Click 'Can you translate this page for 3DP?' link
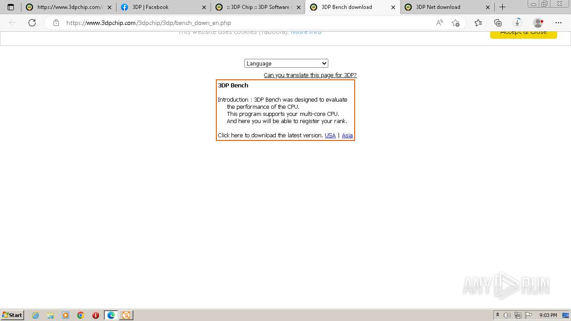Viewport: 571px width, 321px height. (310, 75)
